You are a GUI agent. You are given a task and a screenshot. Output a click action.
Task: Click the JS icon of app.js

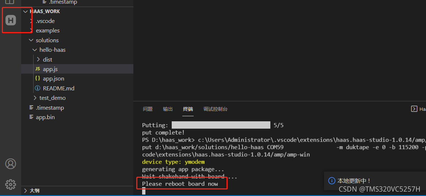pyautogui.click(x=38, y=69)
